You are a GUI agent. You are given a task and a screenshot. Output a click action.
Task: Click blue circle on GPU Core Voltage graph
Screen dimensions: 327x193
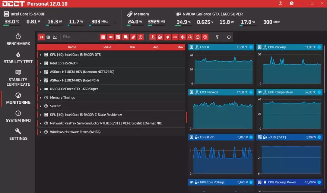coord(251,182)
